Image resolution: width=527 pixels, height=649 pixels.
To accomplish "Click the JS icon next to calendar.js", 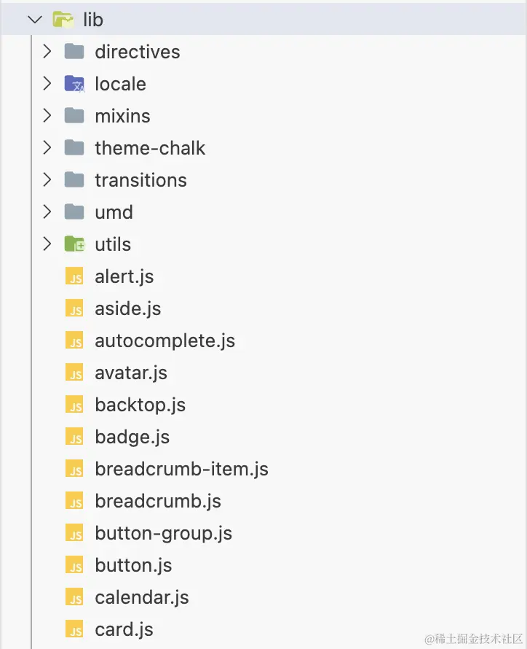I will [74, 598].
